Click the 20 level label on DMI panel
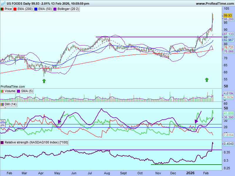Screen dimensions: 235x176 click(x=2, y=125)
